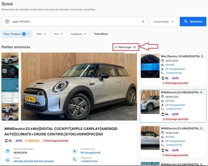Click the magnifier icon in the Recherche button

point(186,21)
